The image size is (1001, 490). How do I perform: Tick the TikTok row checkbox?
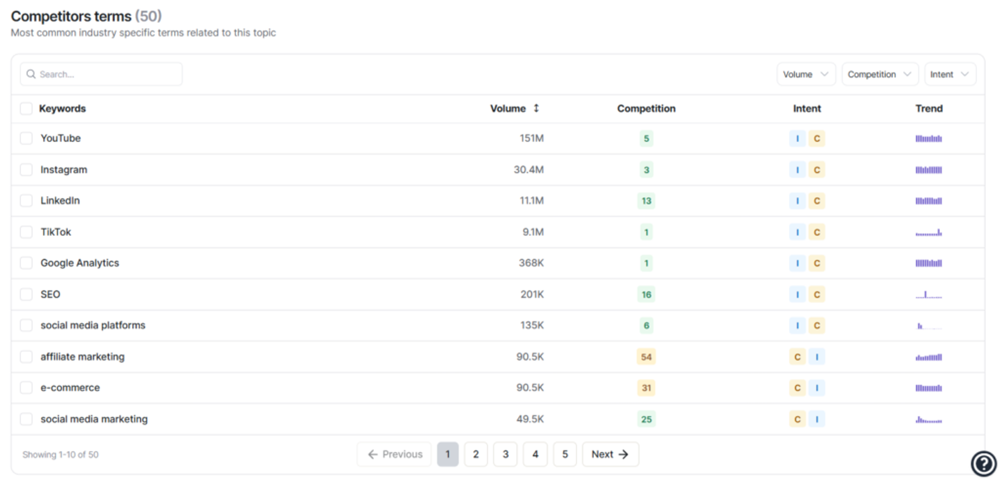pyautogui.click(x=26, y=232)
